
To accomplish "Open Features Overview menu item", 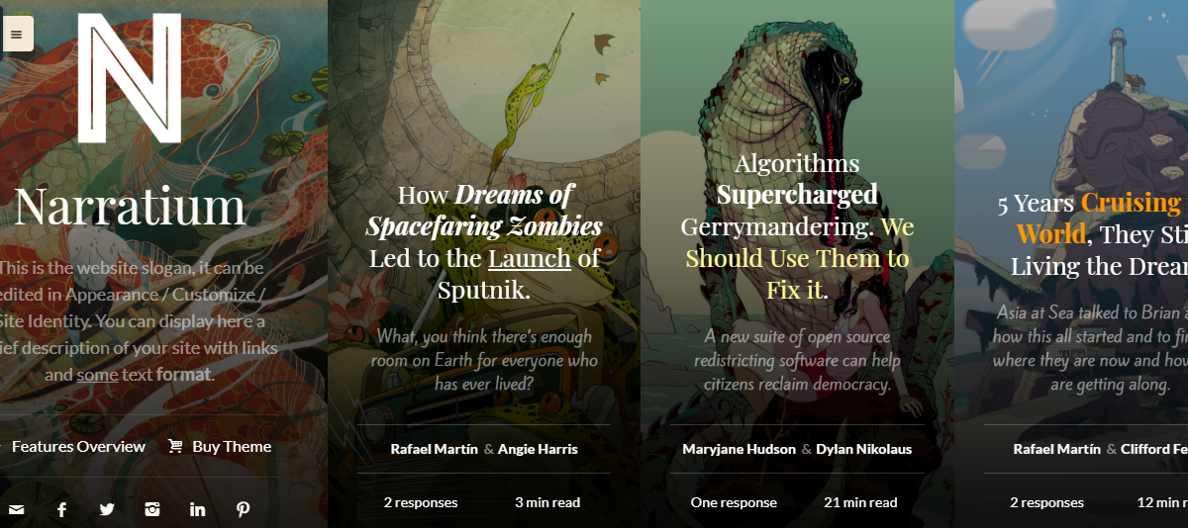I will (78, 446).
